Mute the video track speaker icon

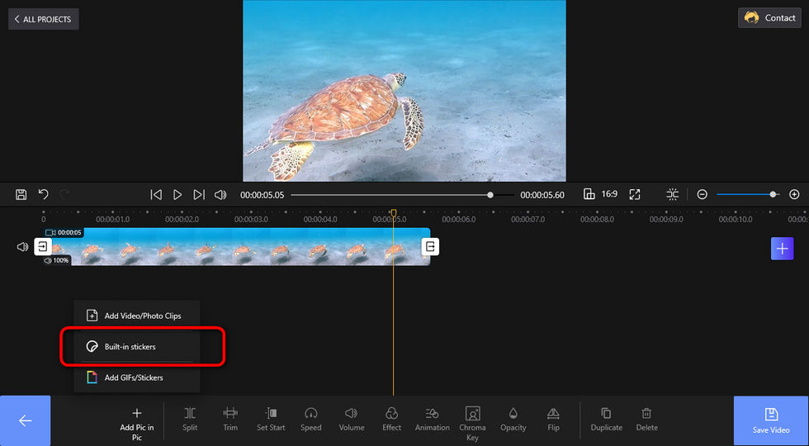(22, 247)
